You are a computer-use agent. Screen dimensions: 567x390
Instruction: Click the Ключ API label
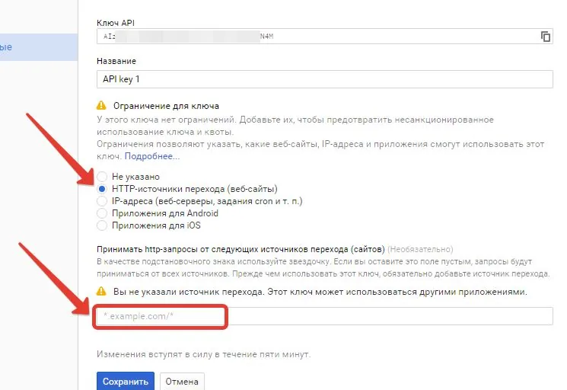pos(116,23)
